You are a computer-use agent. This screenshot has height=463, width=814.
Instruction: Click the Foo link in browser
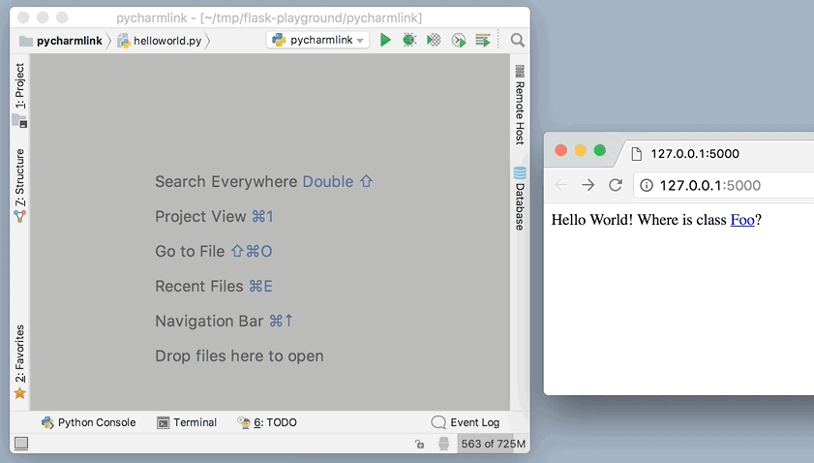pyautogui.click(x=742, y=220)
